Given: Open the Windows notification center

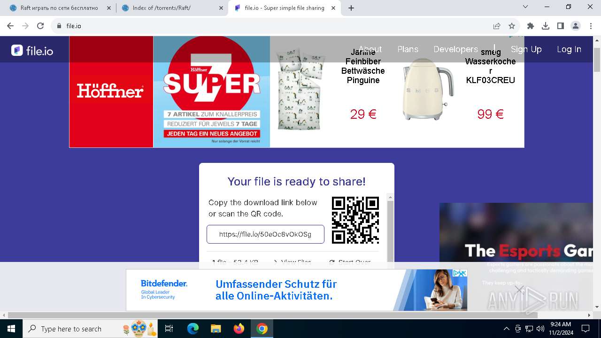Looking at the screenshot, I should click(x=586, y=329).
